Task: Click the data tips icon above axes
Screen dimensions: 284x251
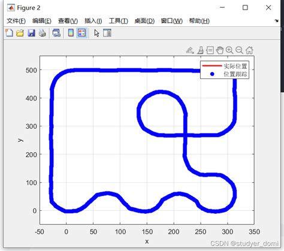Action: [x=210, y=50]
